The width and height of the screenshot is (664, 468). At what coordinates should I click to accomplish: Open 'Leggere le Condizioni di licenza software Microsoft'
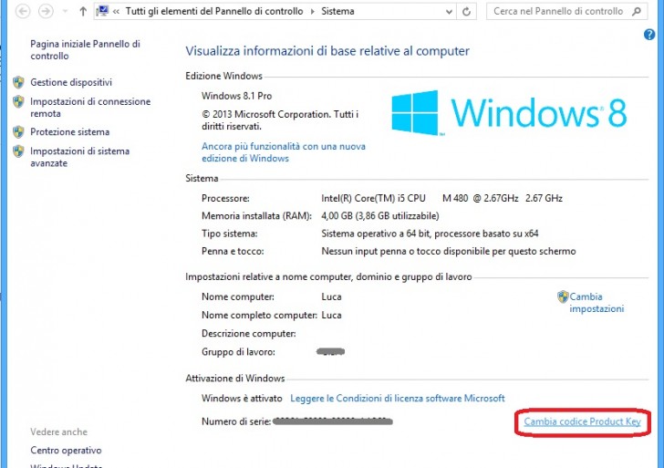click(398, 398)
